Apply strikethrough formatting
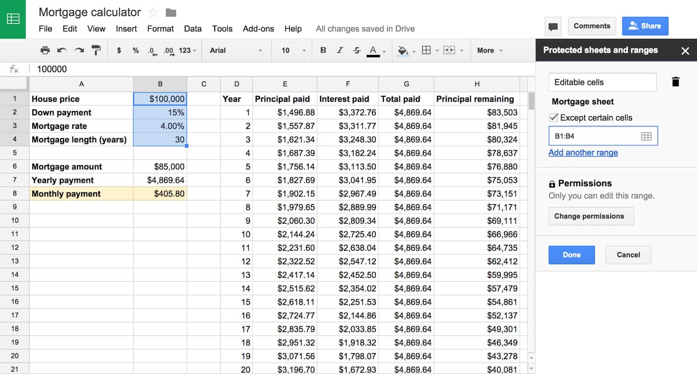The width and height of the screenshot is (697, 374). tap(357, 51)
